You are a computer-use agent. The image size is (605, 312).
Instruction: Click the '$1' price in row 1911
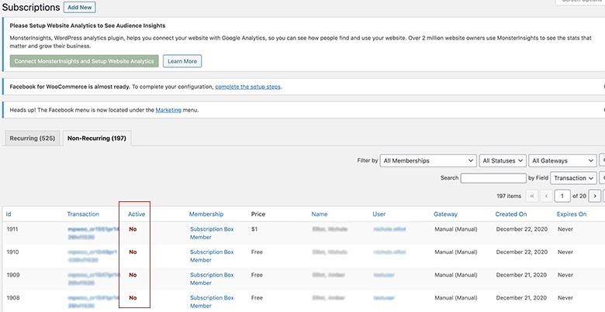254,229
